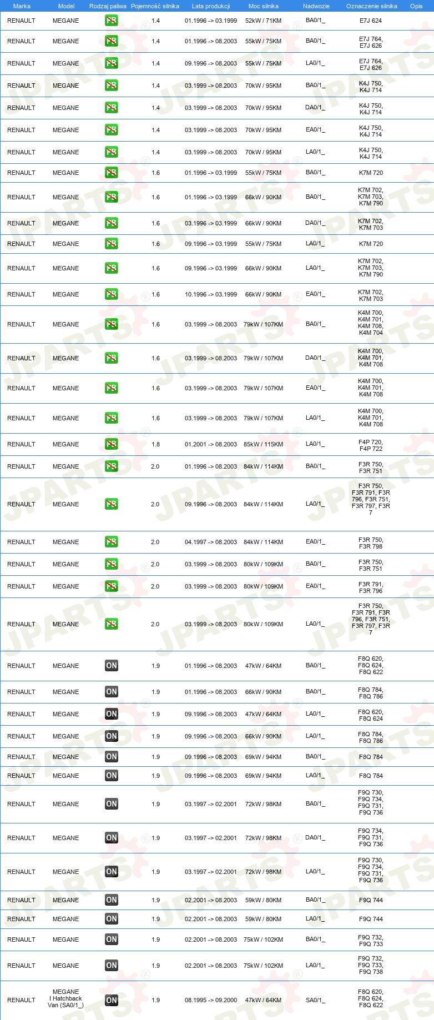
Task: Click the 'F4P 720, F4P 722' engine code cell
Action: (x=371, y=445)
